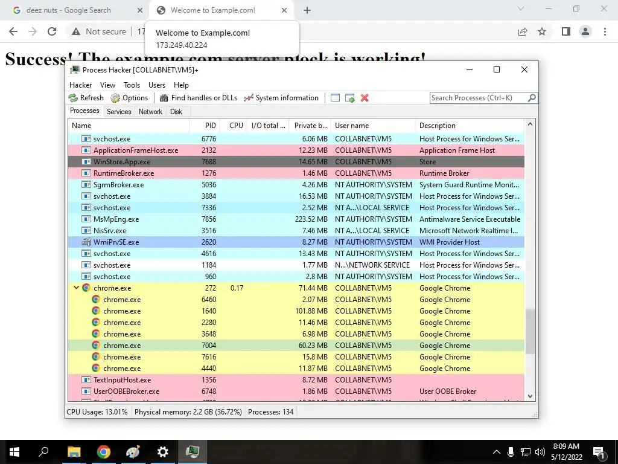Select the WinStore.App.exe process row
Image resolution: width=618 pixels, height=464 pixels.
[296, 162]
